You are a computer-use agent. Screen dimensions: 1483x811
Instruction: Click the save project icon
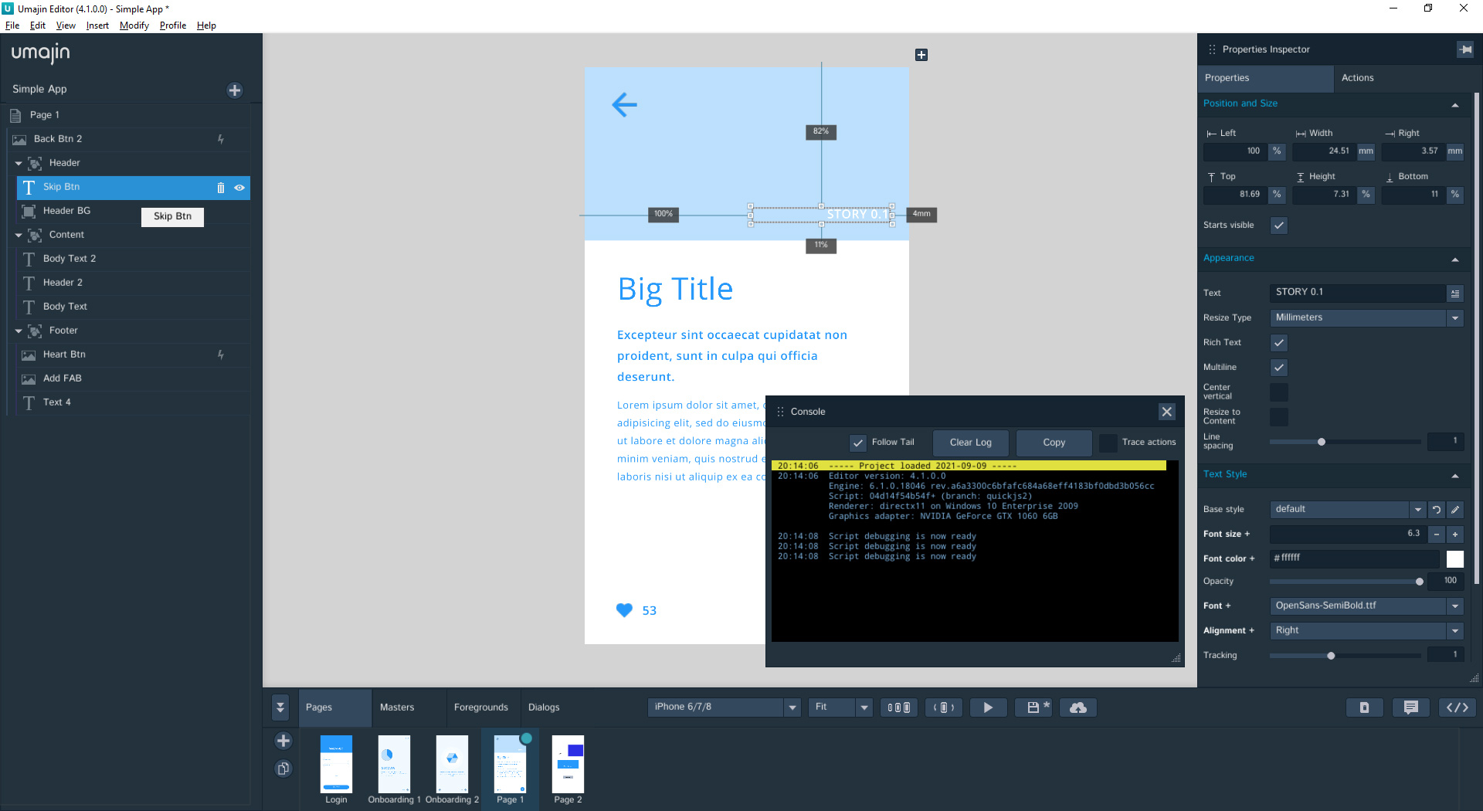click(x=1033, y=708)
